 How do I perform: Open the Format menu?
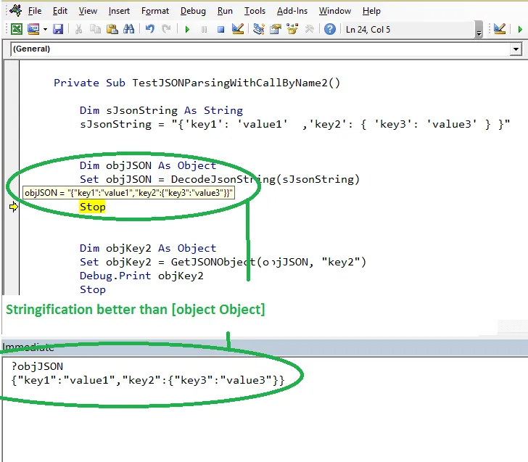click(155, 11)
